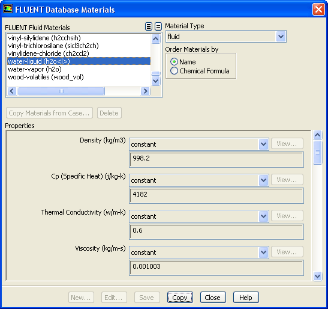
Task: Select the Name ordering radio button
Action: pyautogui.click(x=174, y=62)
